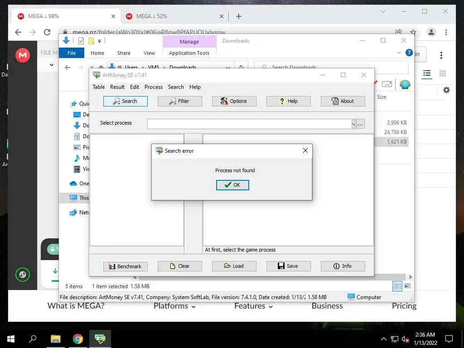464x348 pixels.
Task: Click the Load button in ArtMoney
Action: [234, 266]
